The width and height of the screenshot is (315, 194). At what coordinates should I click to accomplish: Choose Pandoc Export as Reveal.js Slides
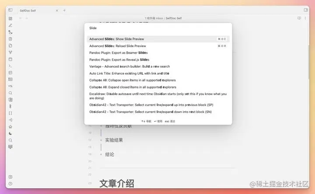pyautogui.click(x=158, y=60)
